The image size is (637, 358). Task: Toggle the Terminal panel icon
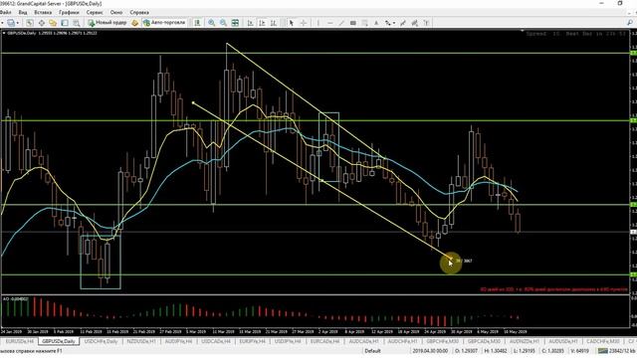(x=65, y=23)
